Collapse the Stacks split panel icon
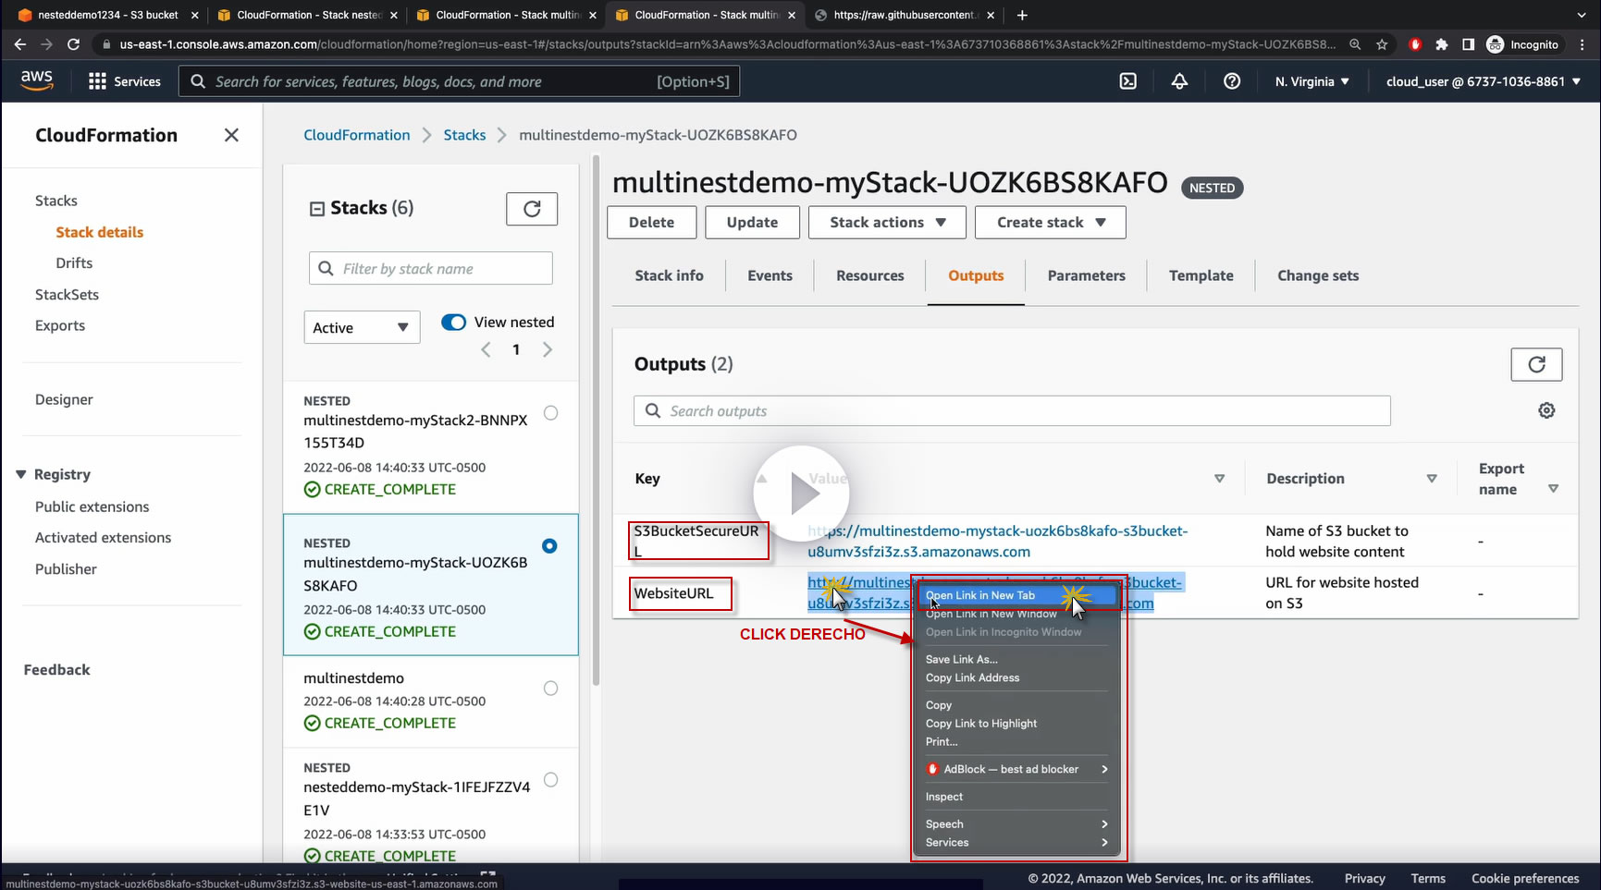The image size is (1601, 890). (x=316, y=209)
